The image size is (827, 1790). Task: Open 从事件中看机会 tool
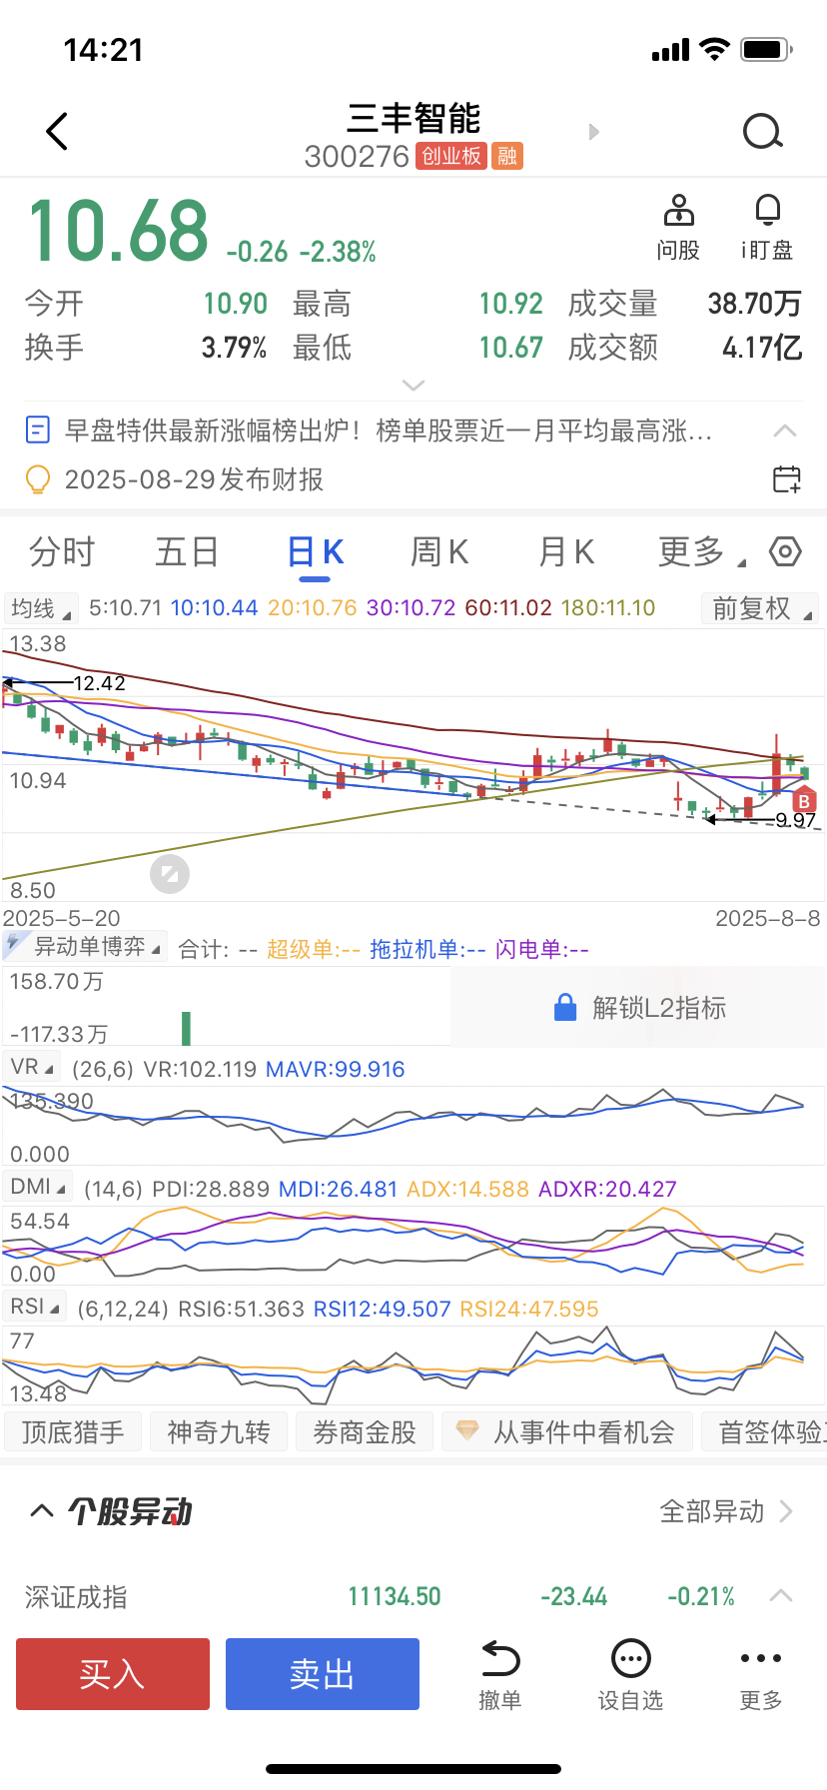click(x=566, y=1431)
